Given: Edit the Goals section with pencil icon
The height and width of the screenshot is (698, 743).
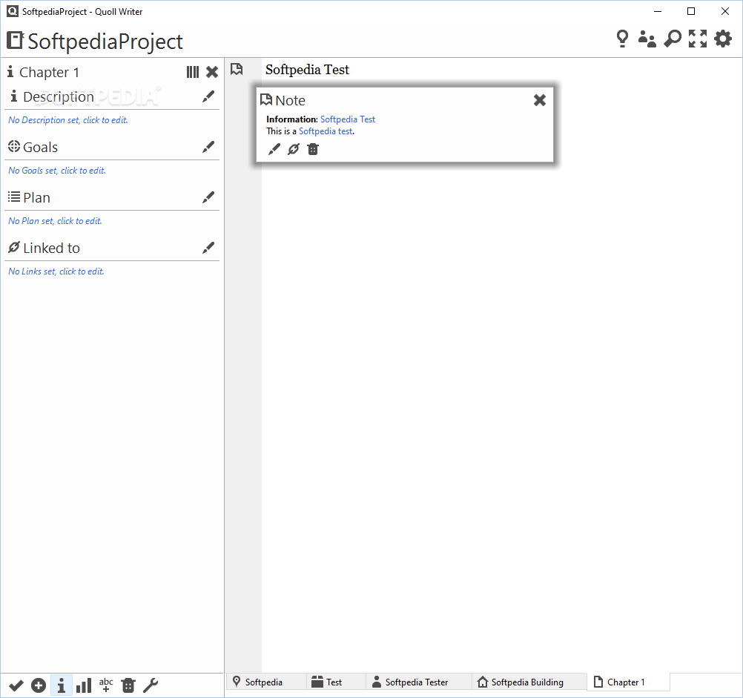Looking at the screenshot, I should coord(208,147).
